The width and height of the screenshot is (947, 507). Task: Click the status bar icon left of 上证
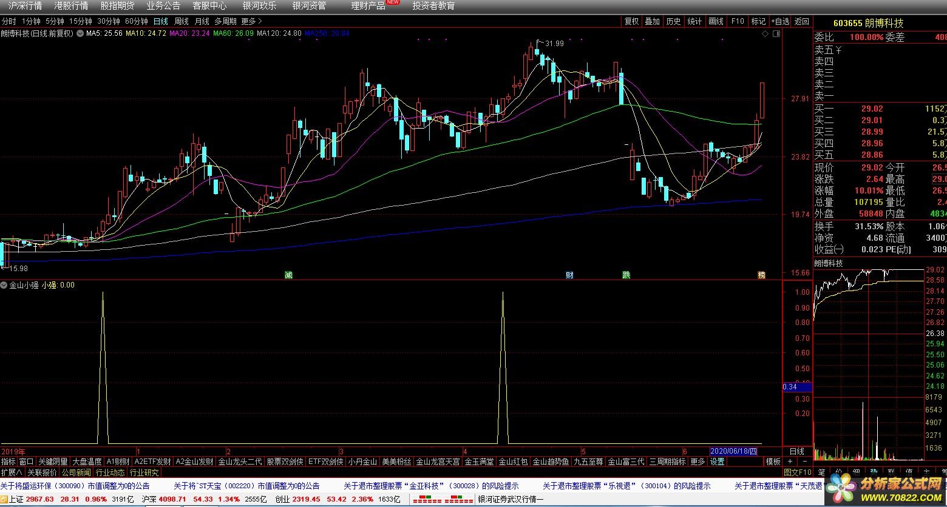click(4, 499)
